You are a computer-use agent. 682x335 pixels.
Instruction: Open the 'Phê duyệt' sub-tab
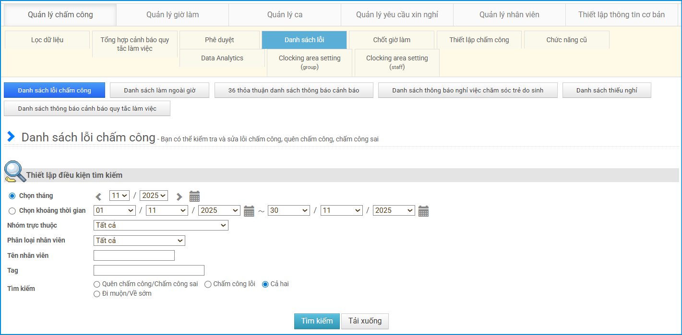(x=219, y=40)
